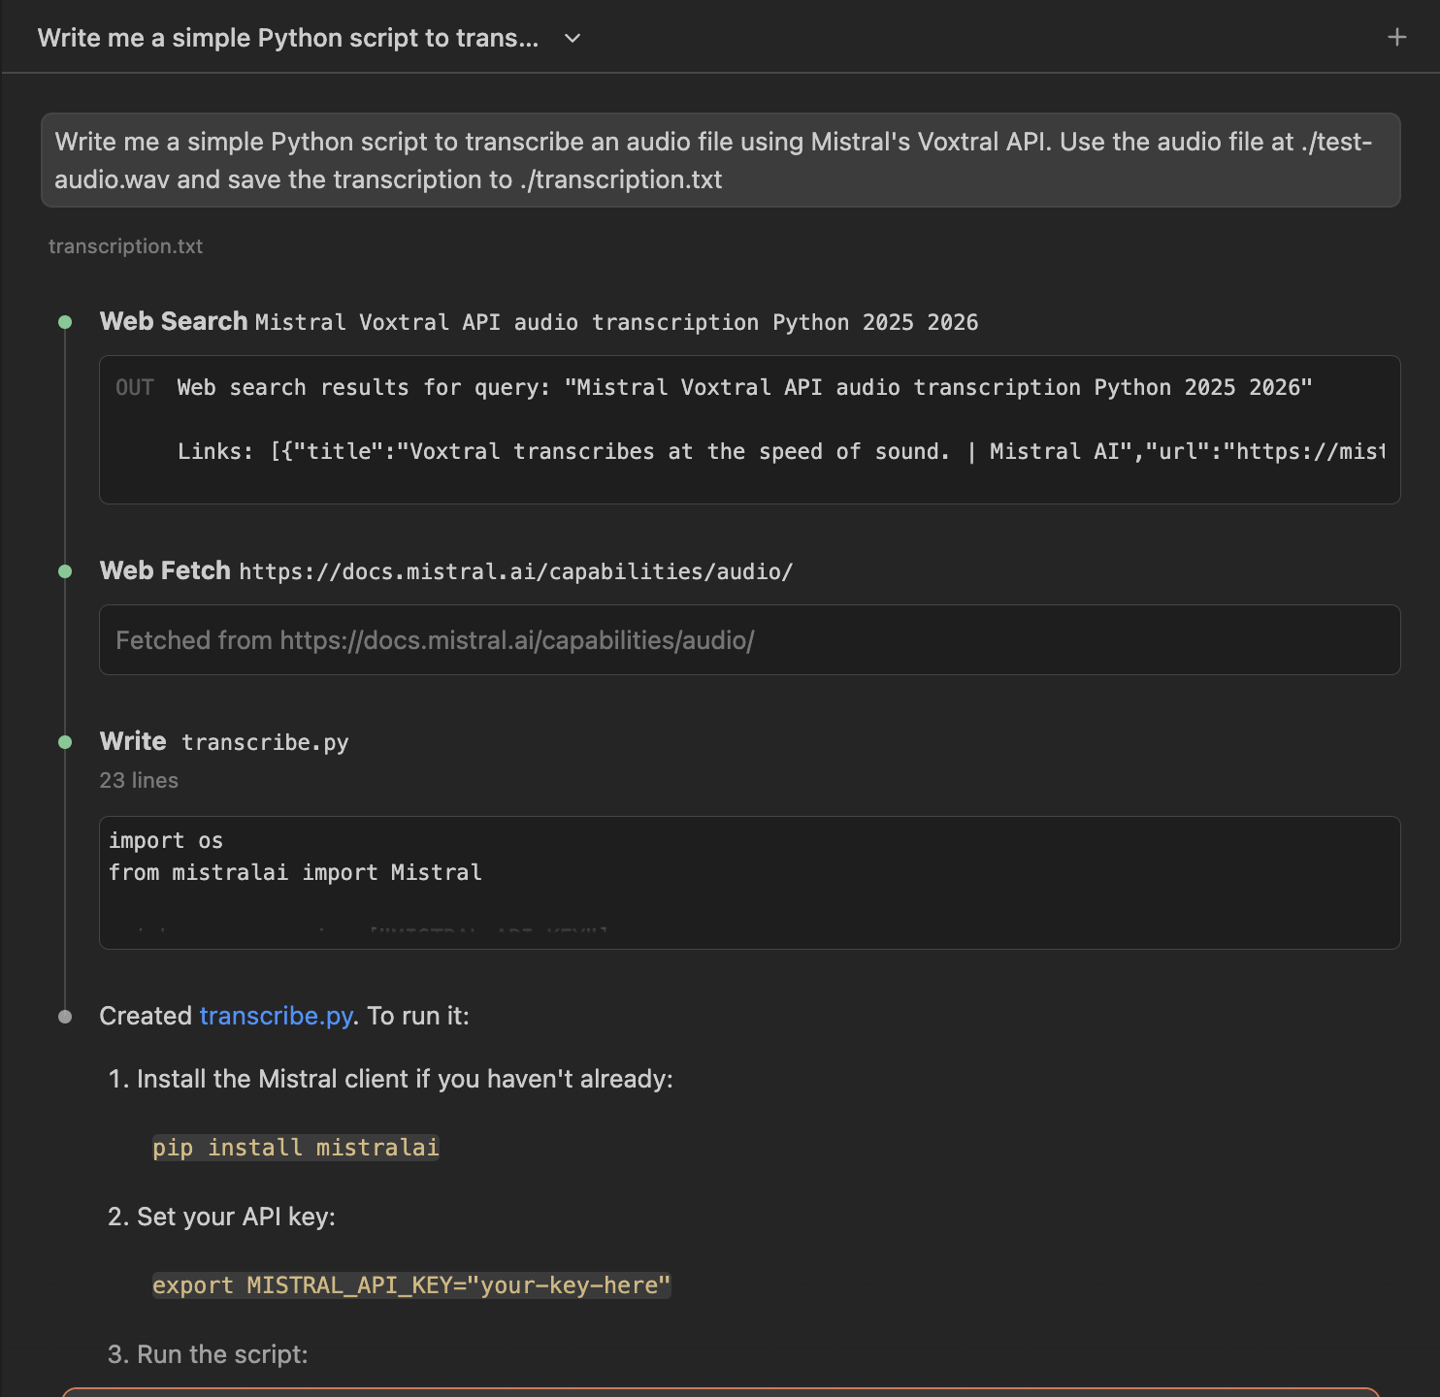Screen dimensions: 1440x1397
Task: Click the Write step indicator dot
Action: click(65, 741)
